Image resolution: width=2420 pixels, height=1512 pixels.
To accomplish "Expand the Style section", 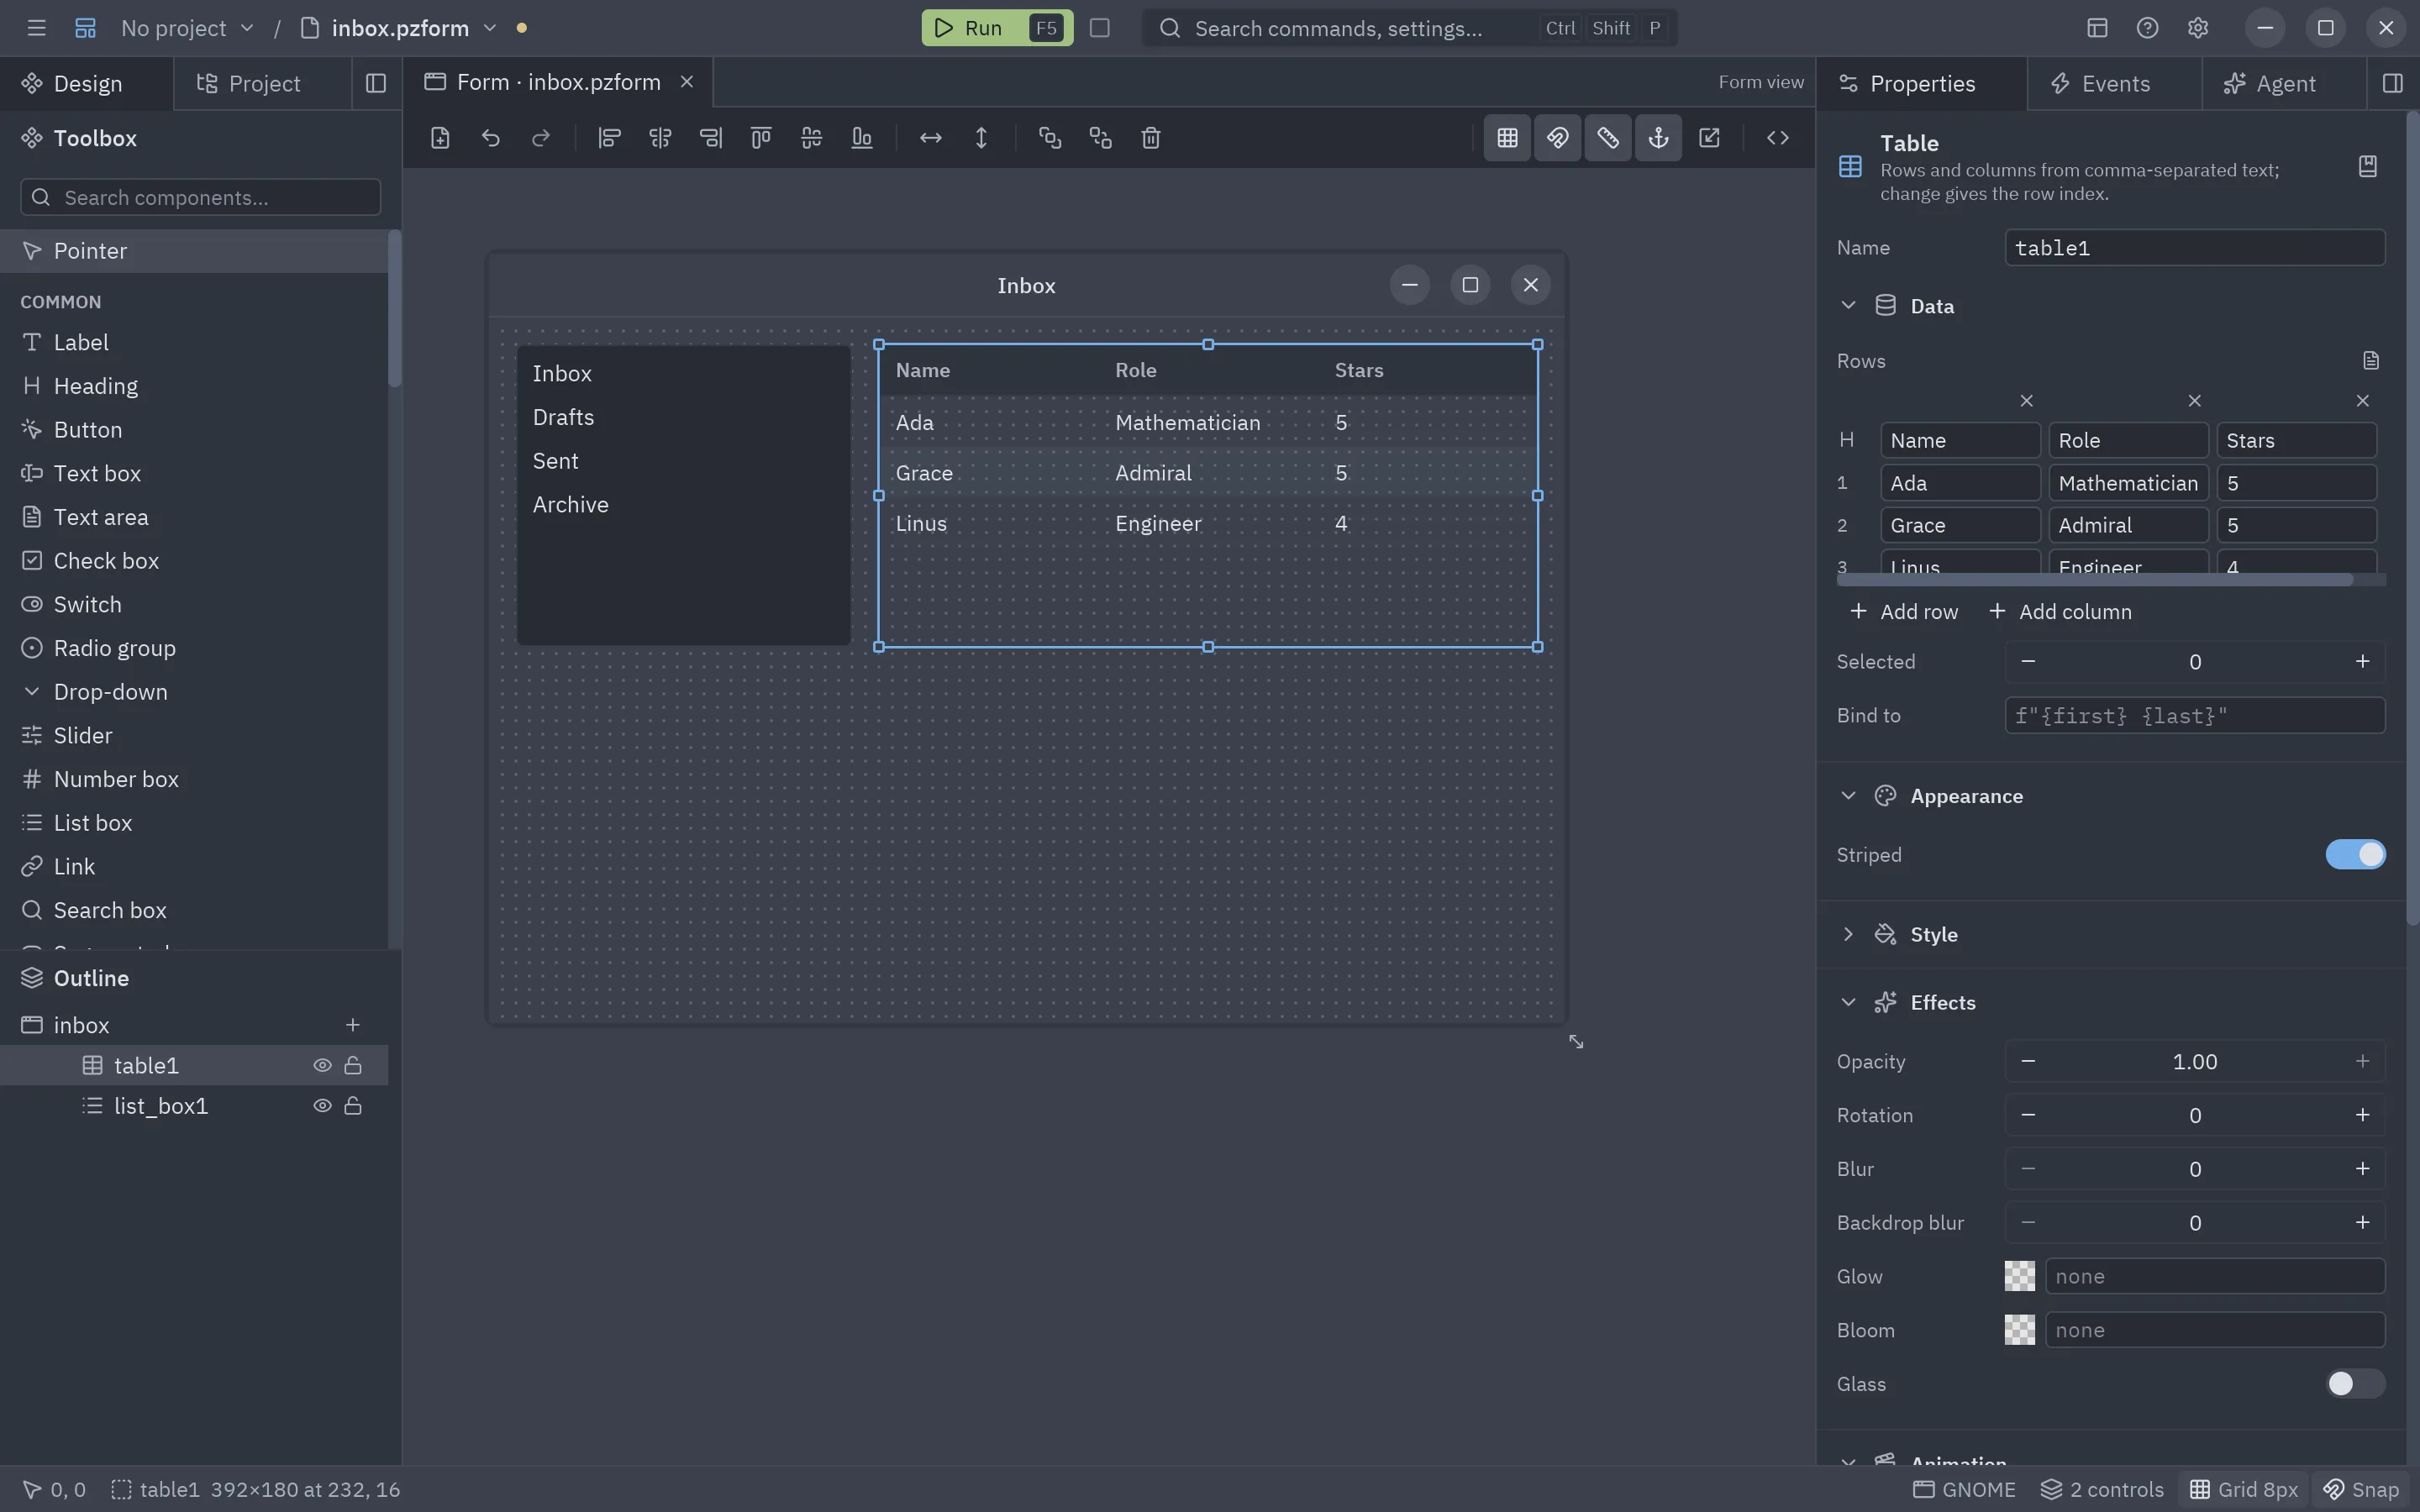I will click(1848, 934).
